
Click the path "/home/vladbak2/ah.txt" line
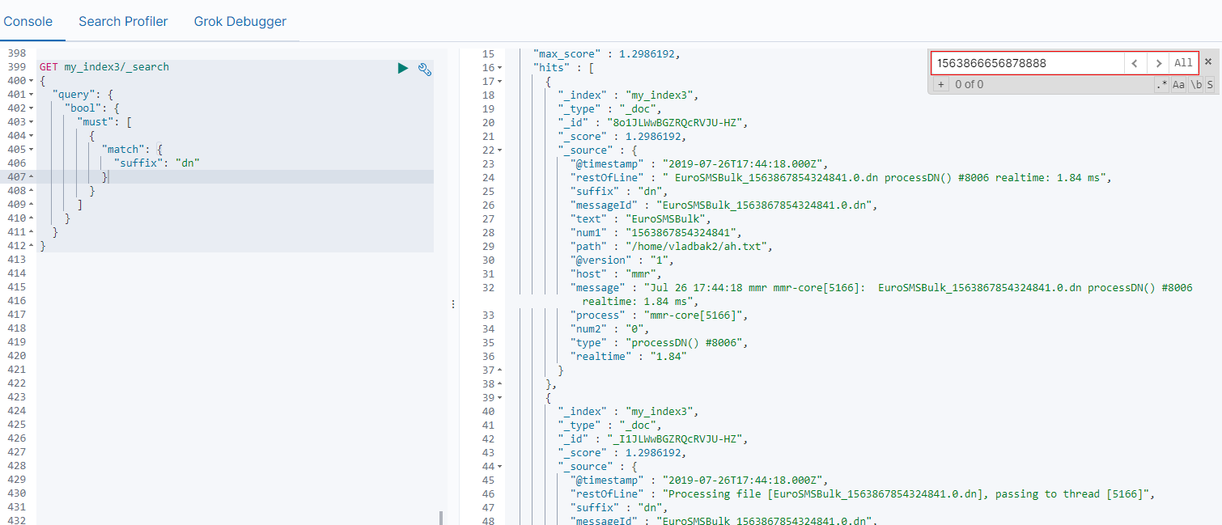673,247
